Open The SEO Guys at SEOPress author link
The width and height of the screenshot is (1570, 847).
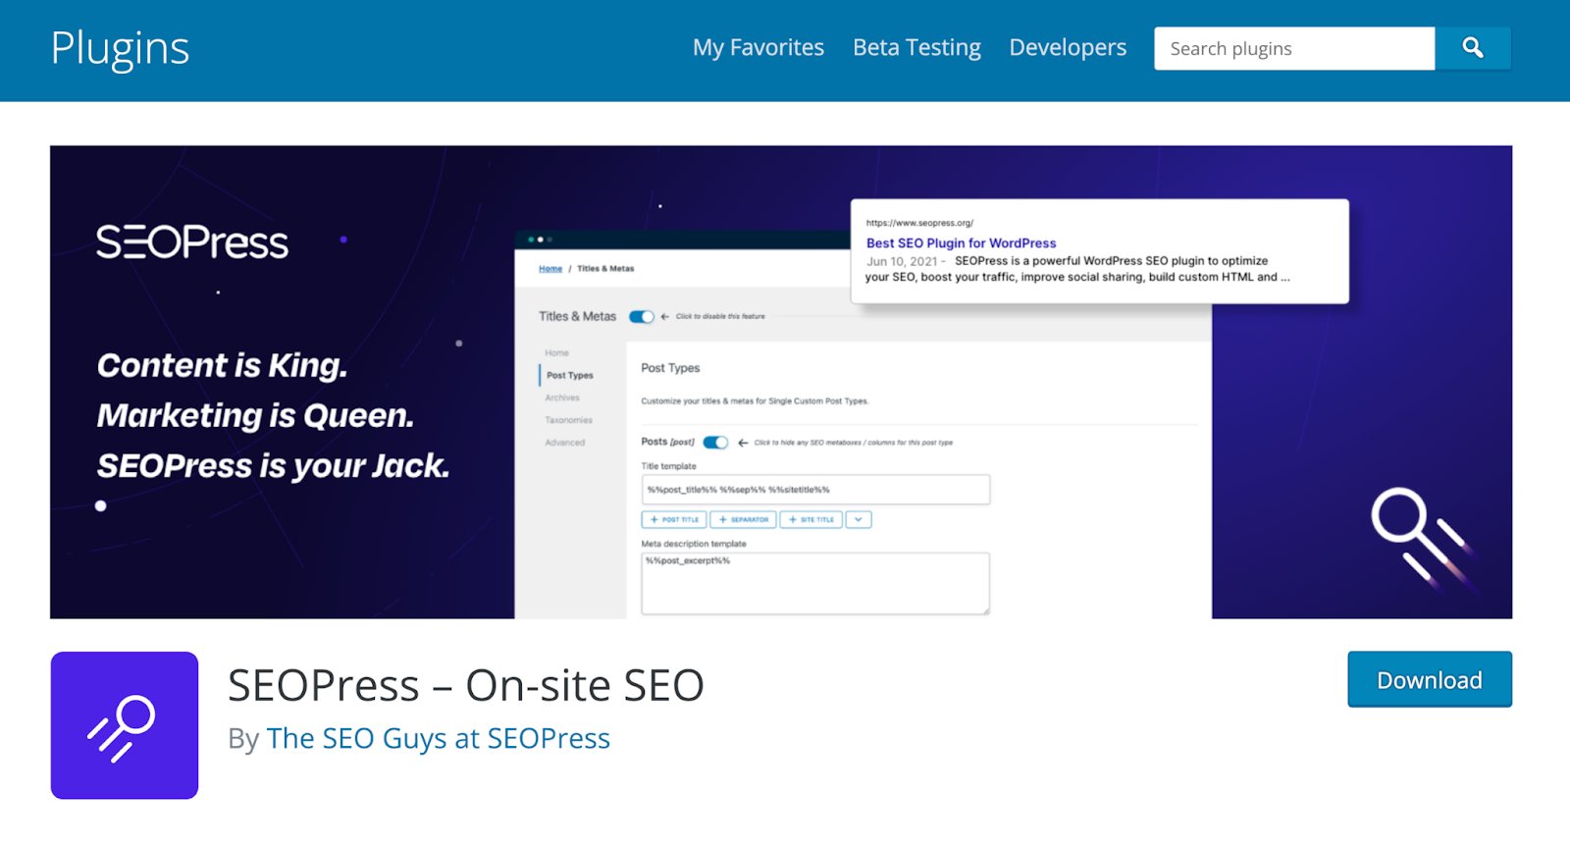(438, 738)
